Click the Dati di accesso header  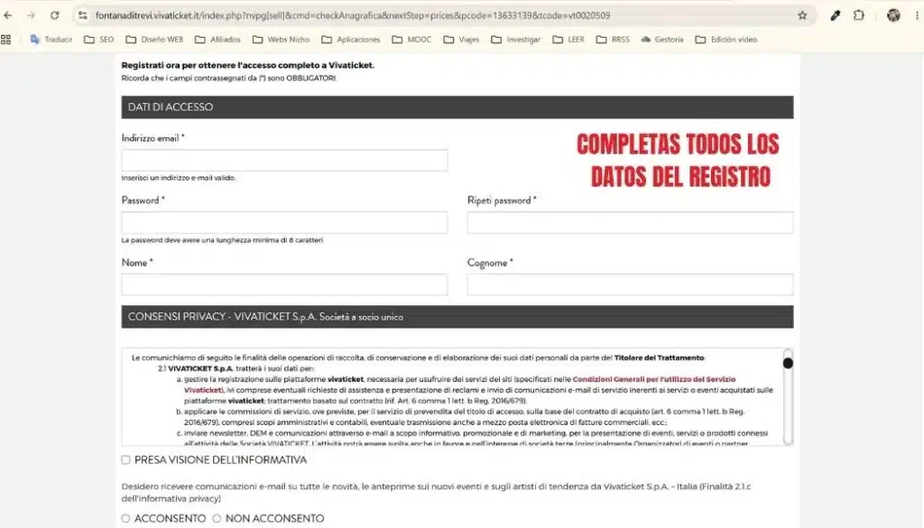tap(457, 107)
